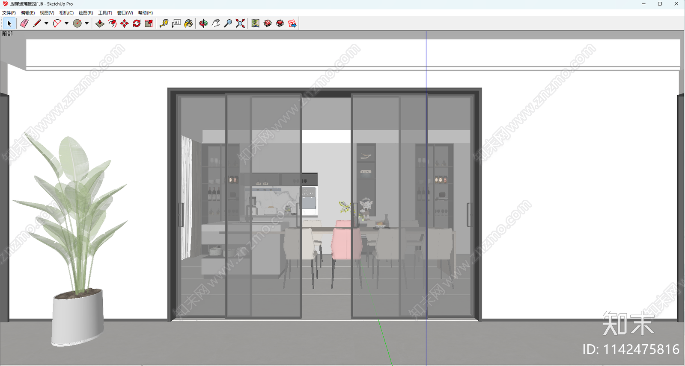This screenshot has width=685, height=366.
Task: Select the Offset tool
Action: (x=112, y=23)
